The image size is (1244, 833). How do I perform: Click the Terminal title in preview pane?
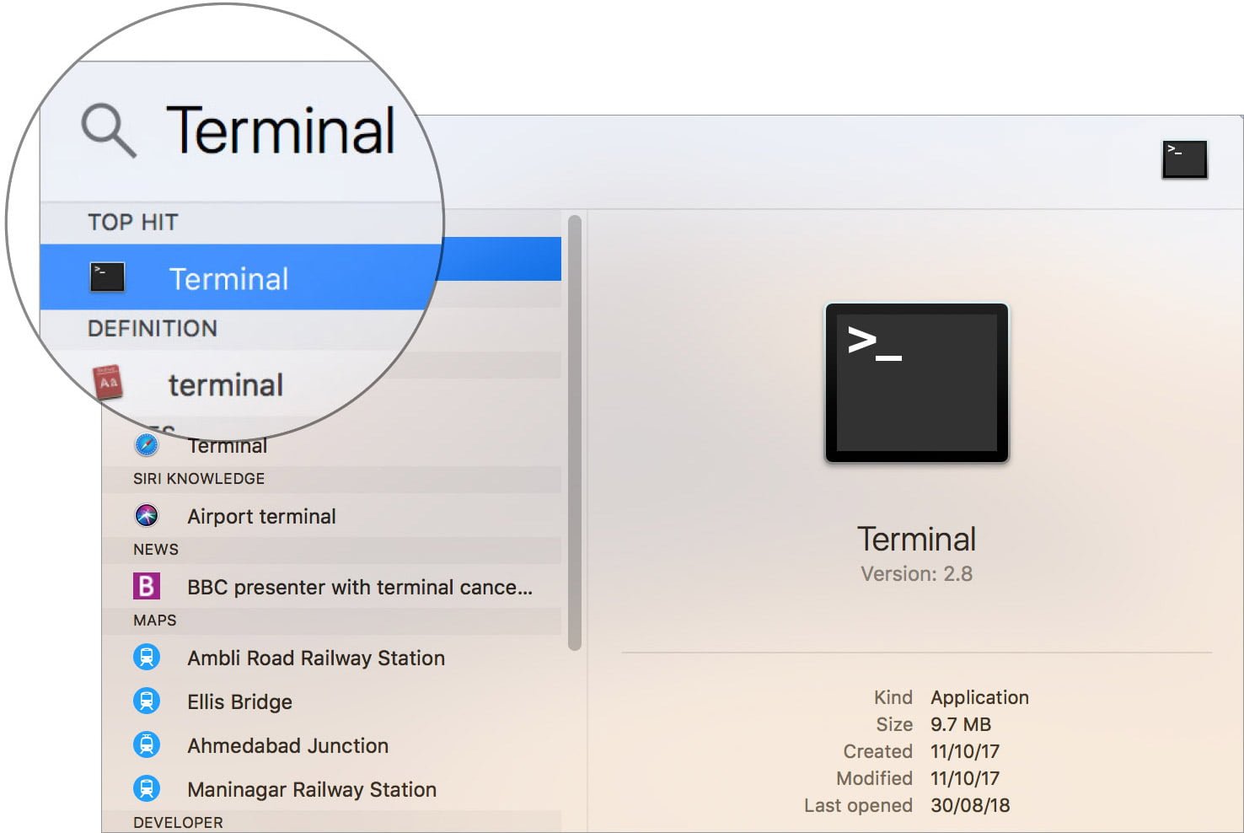click(x=916, y=539)
